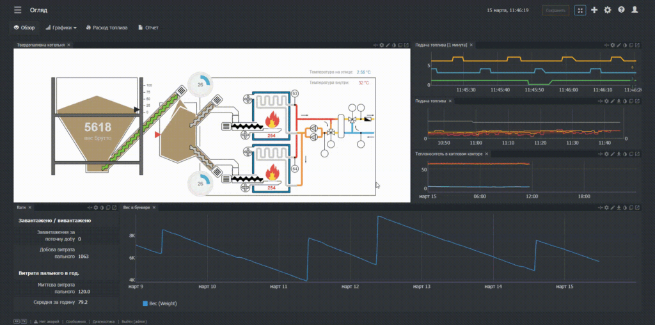Open the user profile icon
This screenshot has width=655, height=325.
635,10
